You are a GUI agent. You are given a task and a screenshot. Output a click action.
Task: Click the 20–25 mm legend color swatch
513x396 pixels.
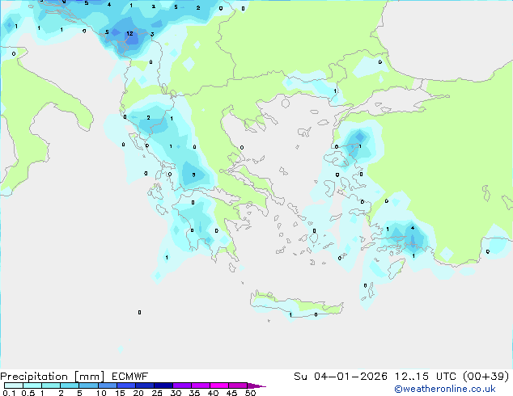(144, 385)
